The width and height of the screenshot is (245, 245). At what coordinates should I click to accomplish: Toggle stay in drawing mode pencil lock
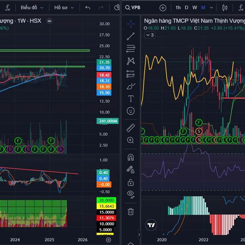pos(131,169)
